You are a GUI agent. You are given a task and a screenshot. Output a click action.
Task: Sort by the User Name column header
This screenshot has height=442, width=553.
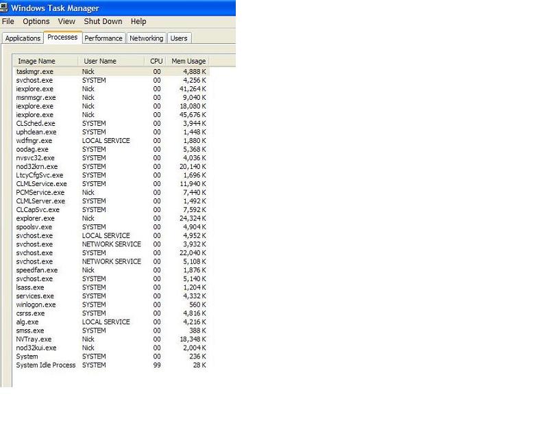click(x=111, y=61)
